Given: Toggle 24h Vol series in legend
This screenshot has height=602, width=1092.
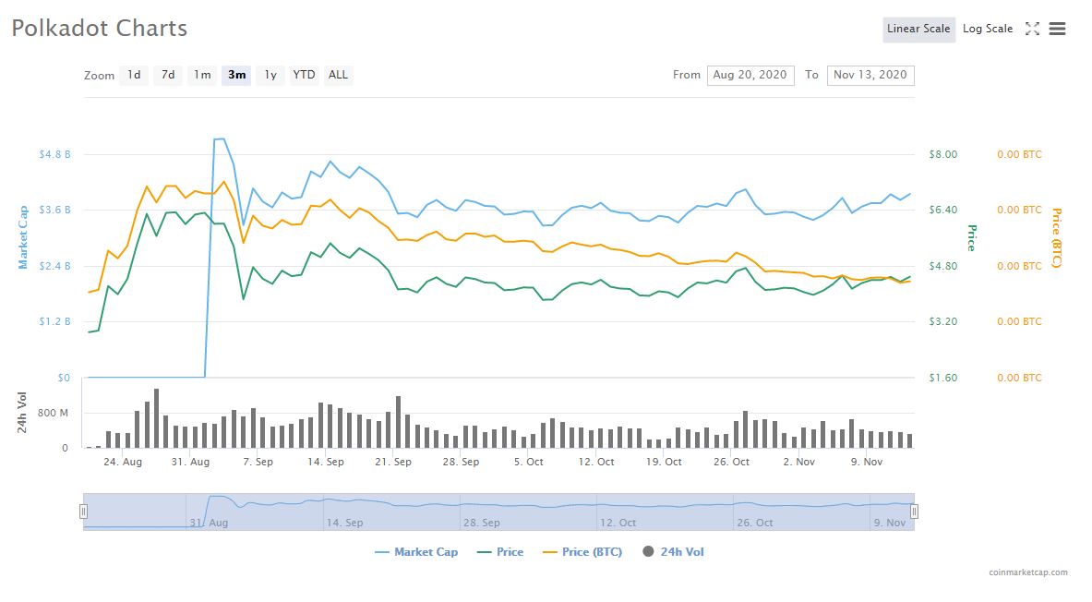Looking at the screenshot, I should (673, 552).
